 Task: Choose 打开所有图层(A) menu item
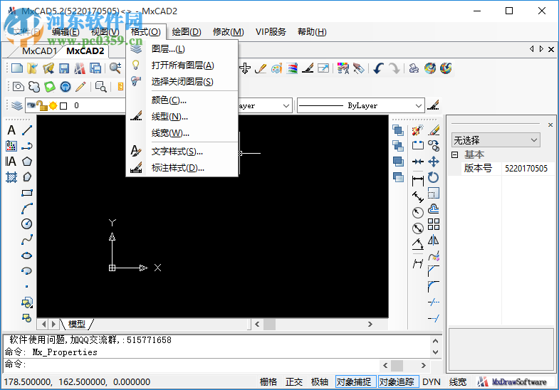(182, 65)
